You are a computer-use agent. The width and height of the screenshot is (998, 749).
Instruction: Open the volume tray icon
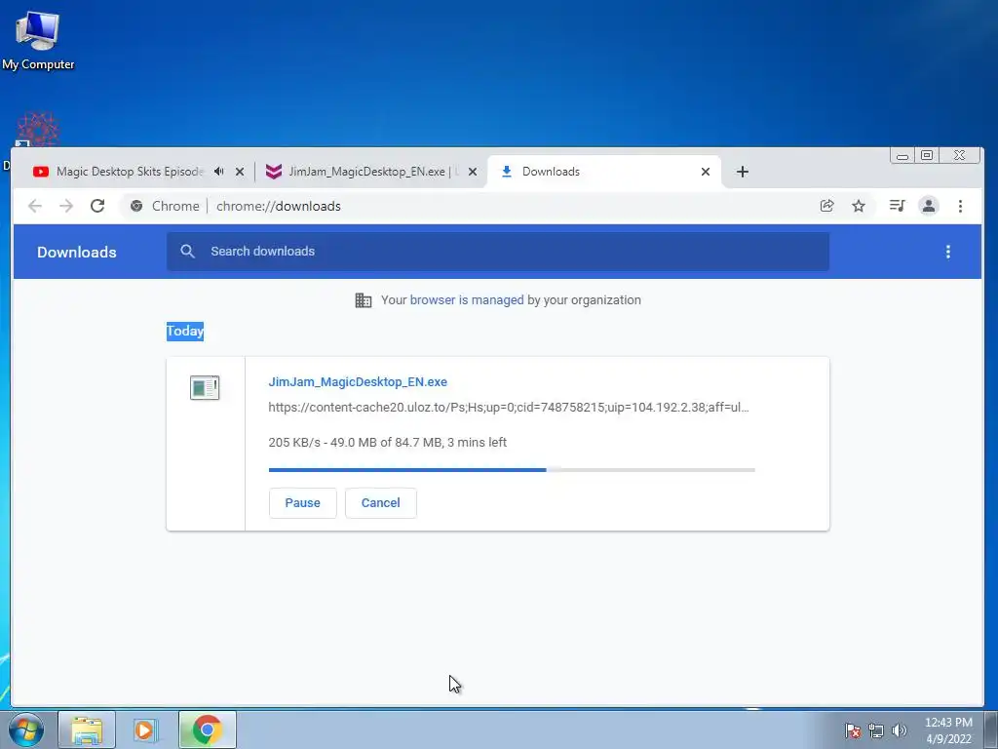[899, 730]
